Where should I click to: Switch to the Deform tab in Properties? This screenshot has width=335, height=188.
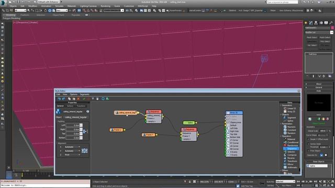pos(70,105)
